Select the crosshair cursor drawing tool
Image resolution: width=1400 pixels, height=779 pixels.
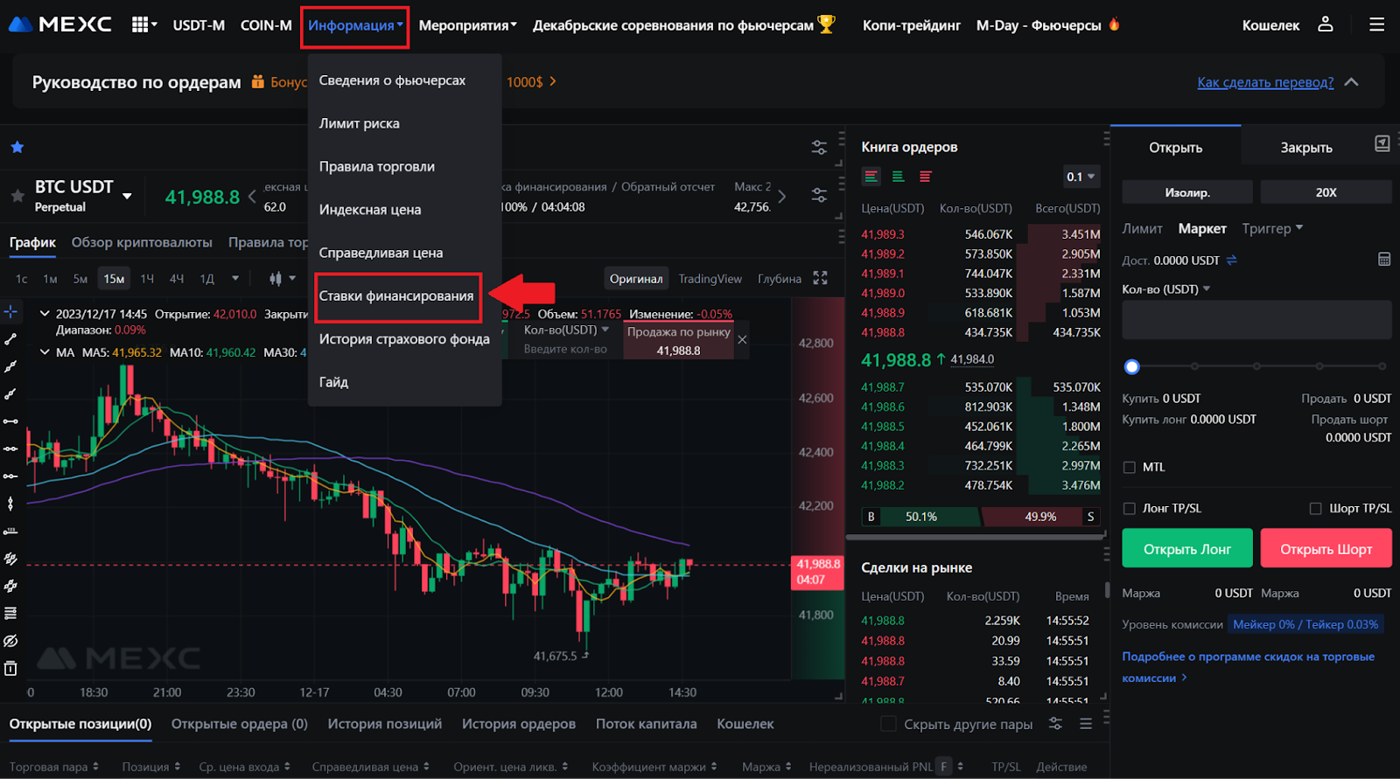coord(10,311)
